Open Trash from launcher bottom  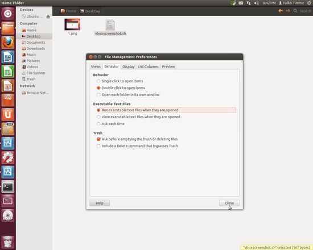8,242
